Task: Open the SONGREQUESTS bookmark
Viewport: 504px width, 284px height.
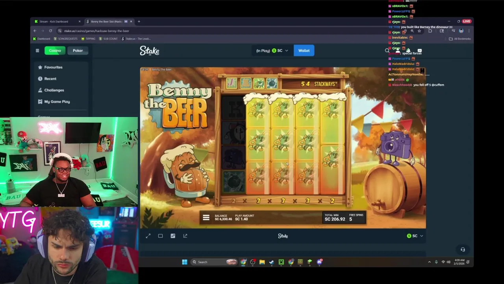Action: [x=65, y=39]
